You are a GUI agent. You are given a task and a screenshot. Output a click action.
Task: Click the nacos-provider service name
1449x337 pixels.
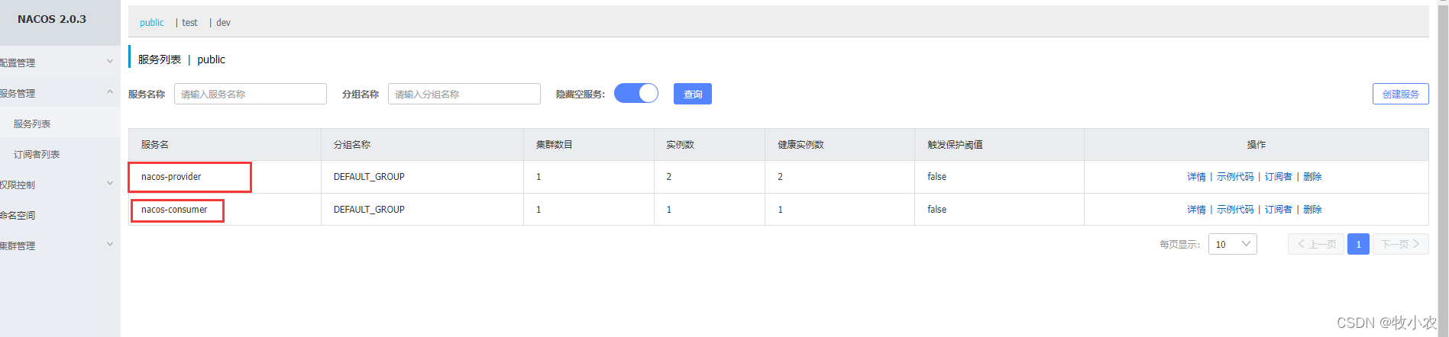(171, 177)
